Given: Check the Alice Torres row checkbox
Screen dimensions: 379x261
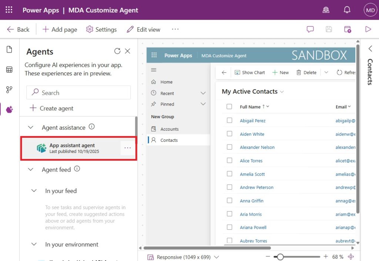Looking at the screenshot, I should [229, 161].
